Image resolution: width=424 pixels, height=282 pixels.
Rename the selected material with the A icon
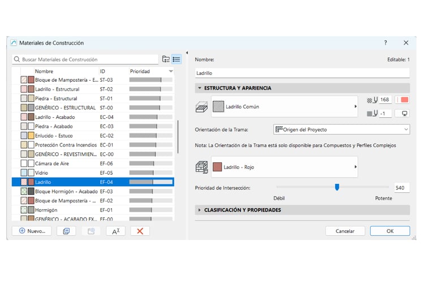click(116, 231)
